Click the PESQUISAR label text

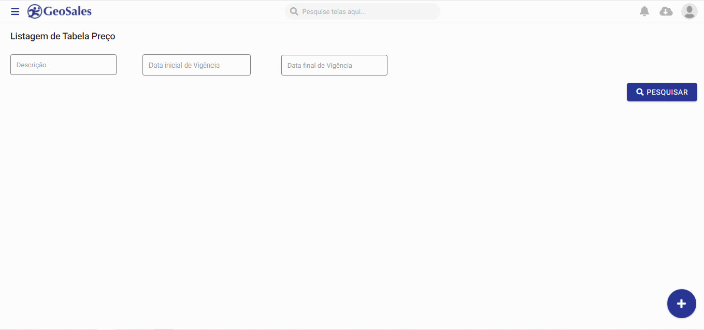pos(667,92)
